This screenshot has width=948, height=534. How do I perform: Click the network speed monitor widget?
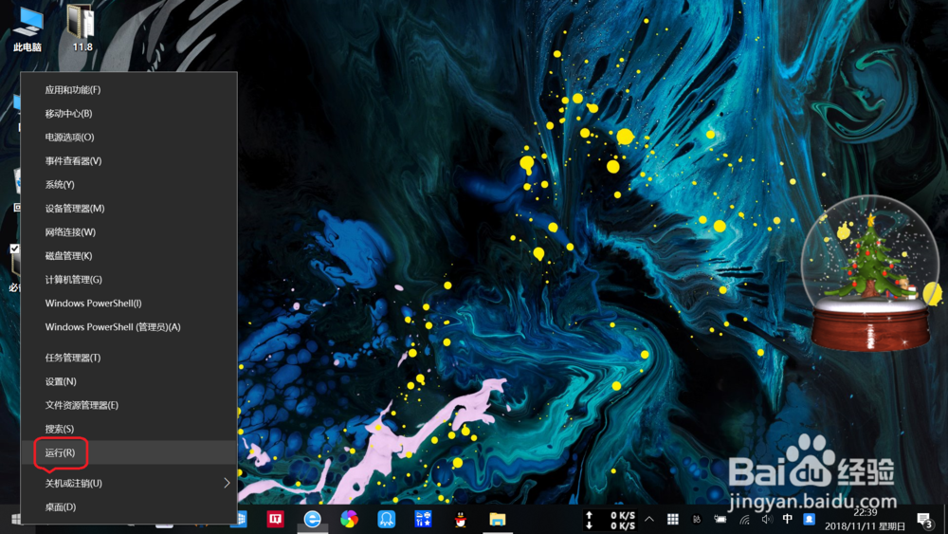coord(610,521)
